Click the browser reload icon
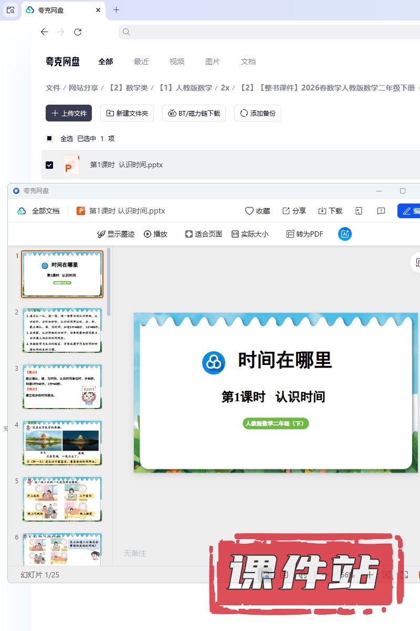The image size is (420, 631). pos(78,32)
